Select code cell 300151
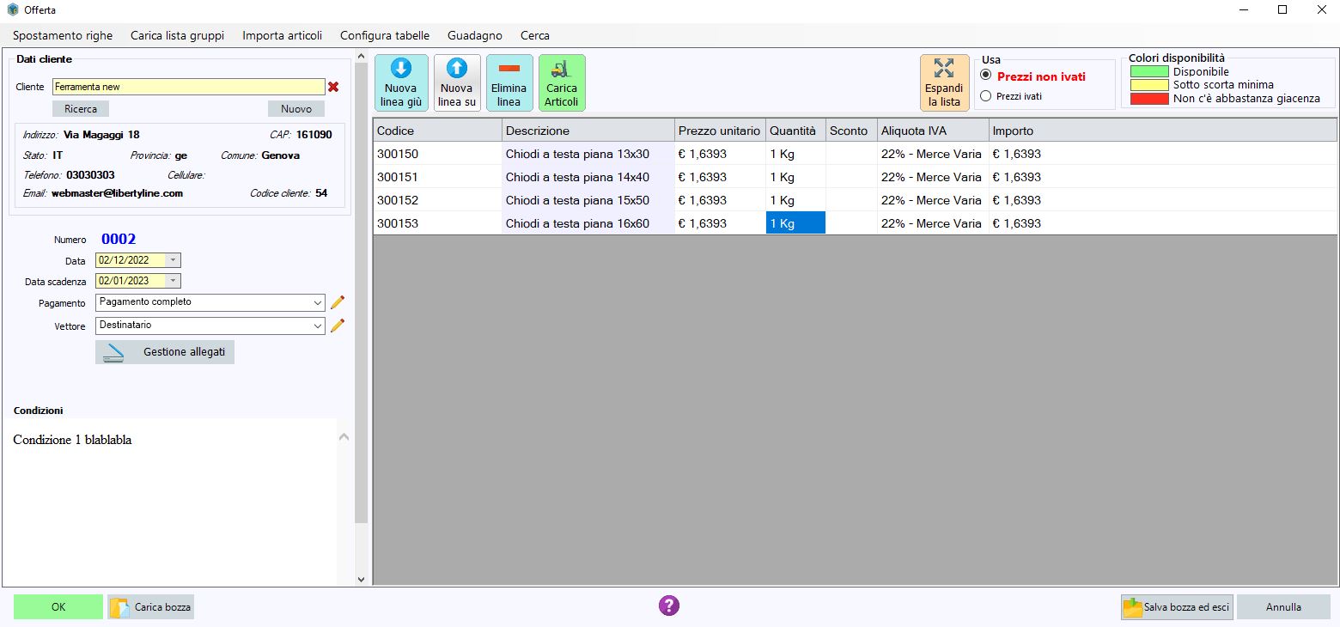1340x627 pixels. point(437,177)
